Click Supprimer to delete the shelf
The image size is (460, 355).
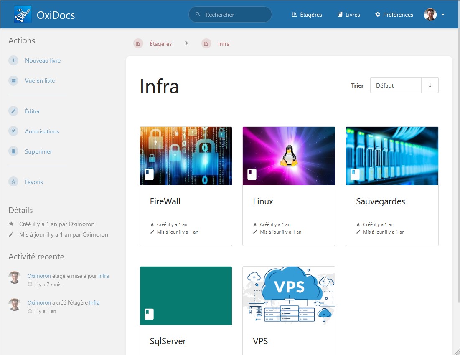click(x=38, y=151)
